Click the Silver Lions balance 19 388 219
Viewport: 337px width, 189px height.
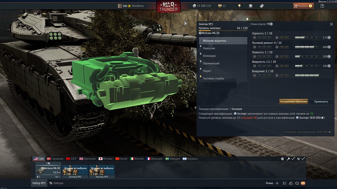point(202,6)
